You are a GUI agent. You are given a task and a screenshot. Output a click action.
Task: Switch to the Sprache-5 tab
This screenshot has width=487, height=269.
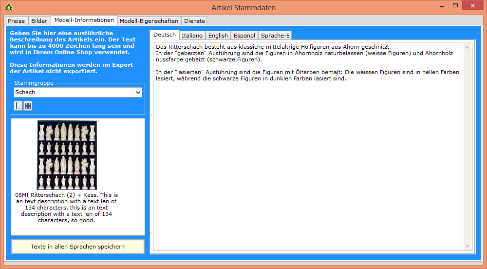click(x=275, y=36)
